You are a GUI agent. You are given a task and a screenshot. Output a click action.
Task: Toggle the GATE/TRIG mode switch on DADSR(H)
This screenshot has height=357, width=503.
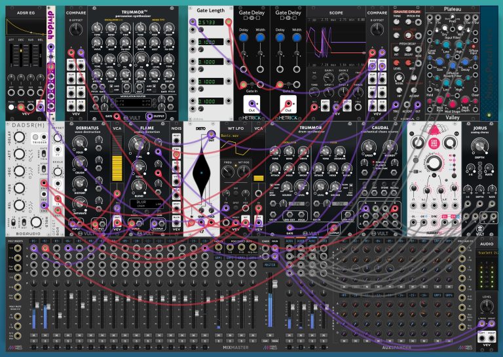click(43, 154)
